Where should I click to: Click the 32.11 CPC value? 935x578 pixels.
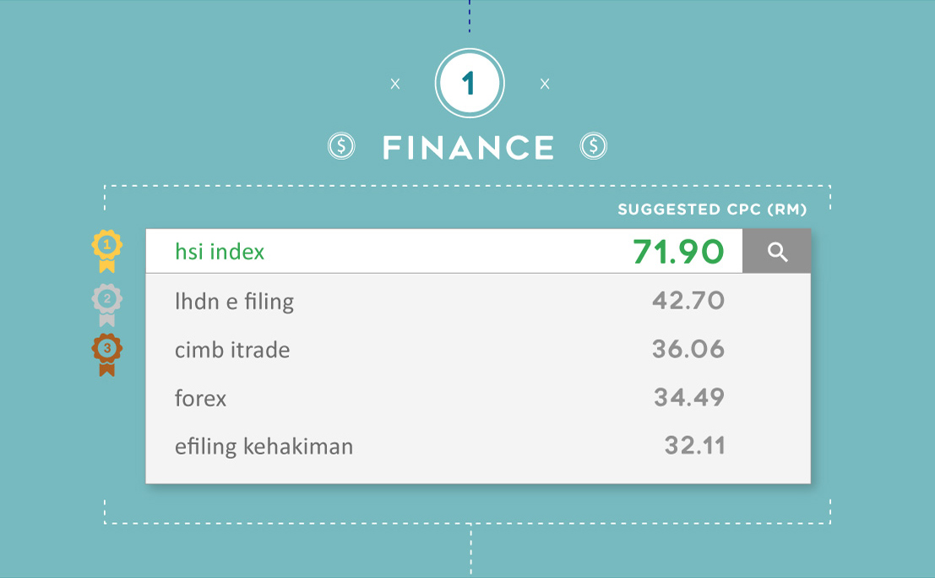[694, 445]
